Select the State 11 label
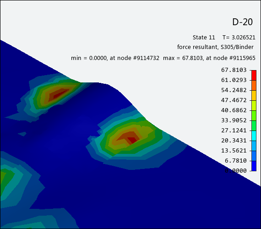 [204, 37]
